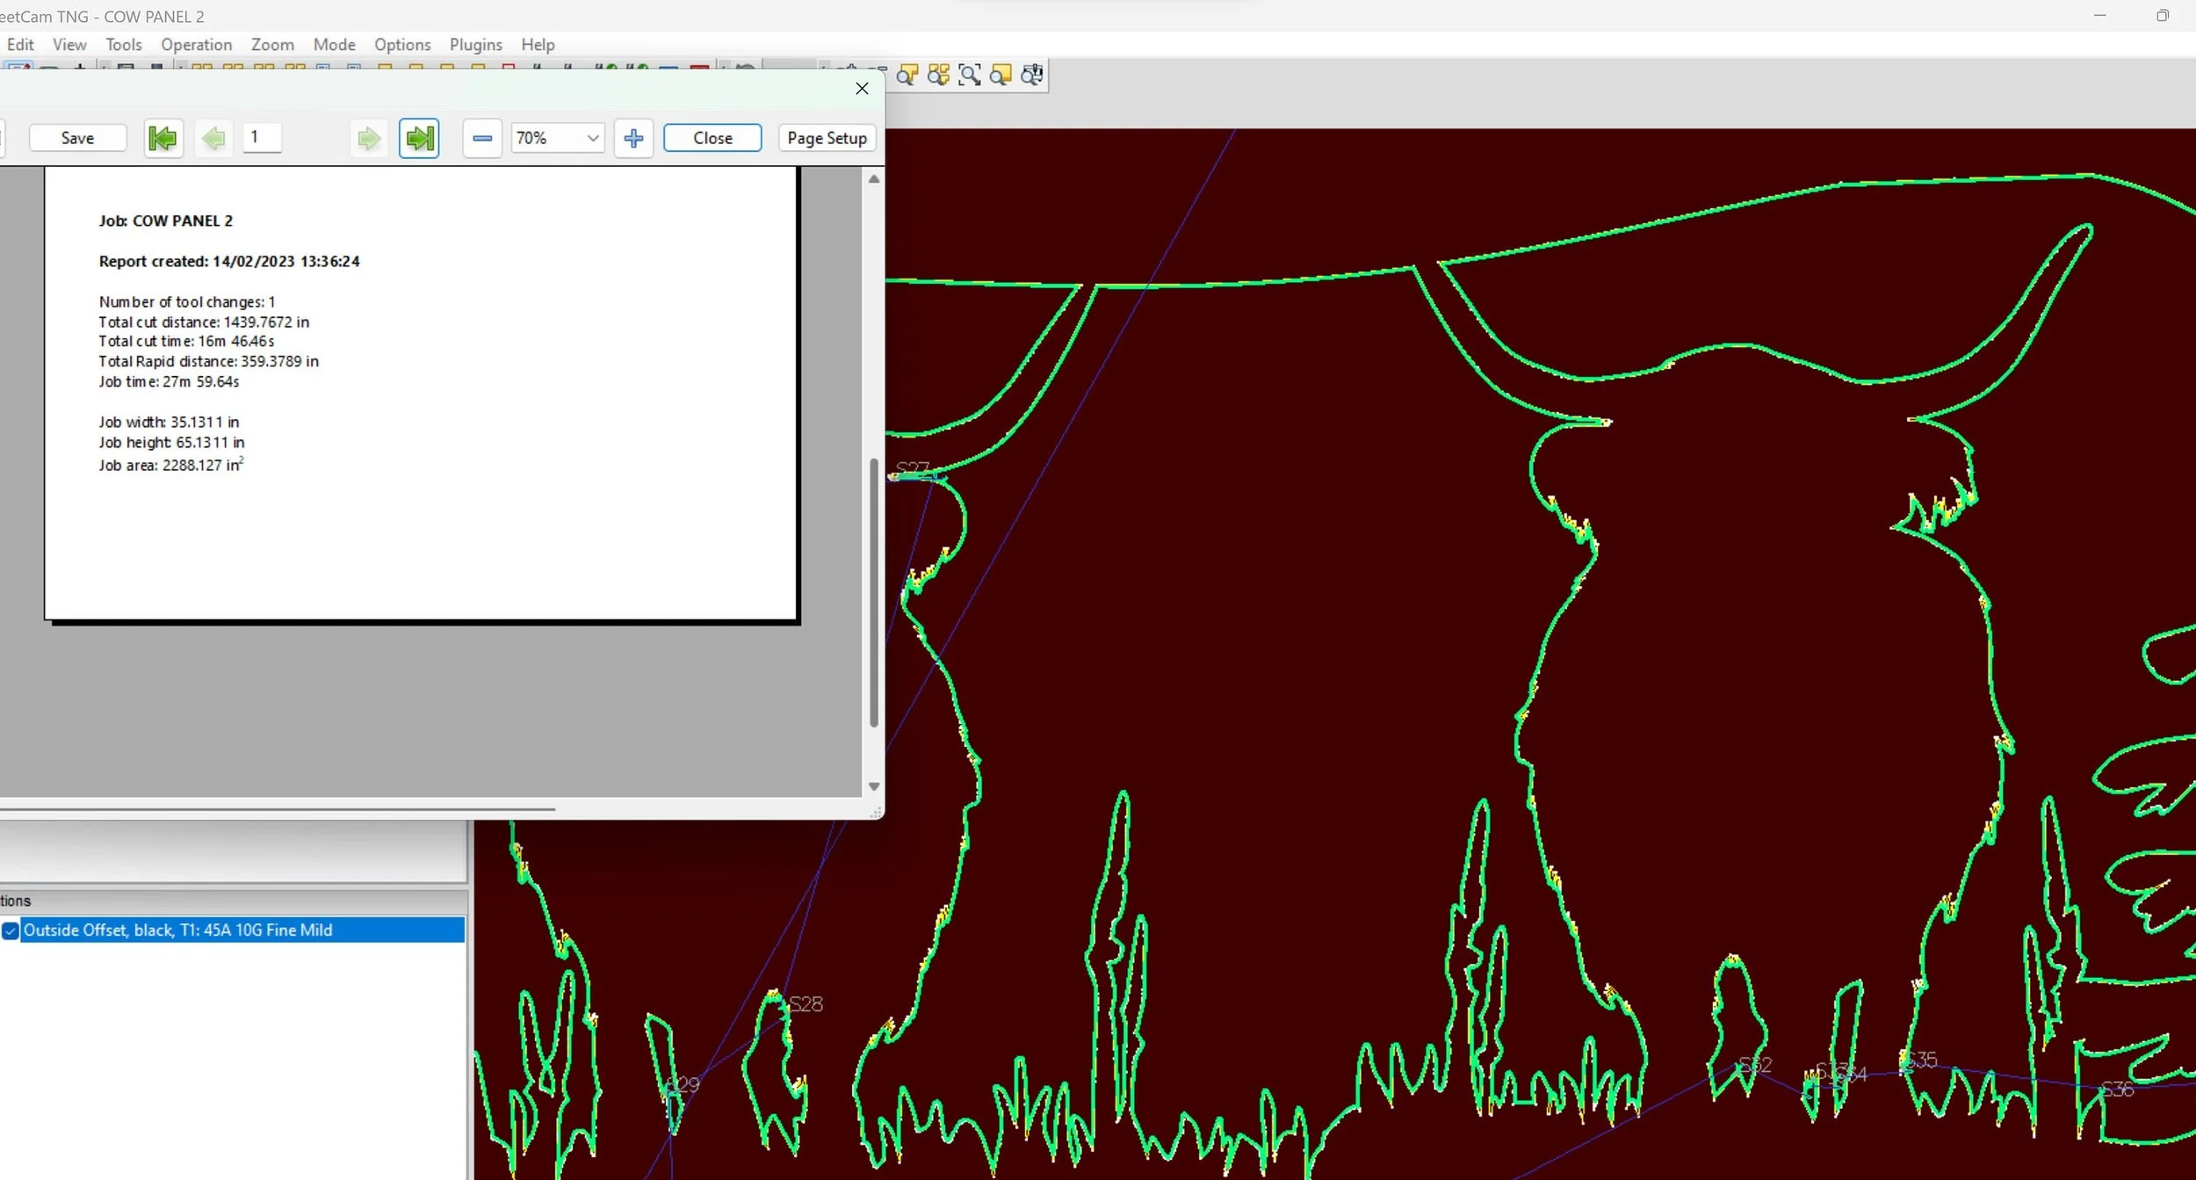Viewport: 2196px width, 1180px height.
Task: Click 'Total cut time' line
Action: 186,341
